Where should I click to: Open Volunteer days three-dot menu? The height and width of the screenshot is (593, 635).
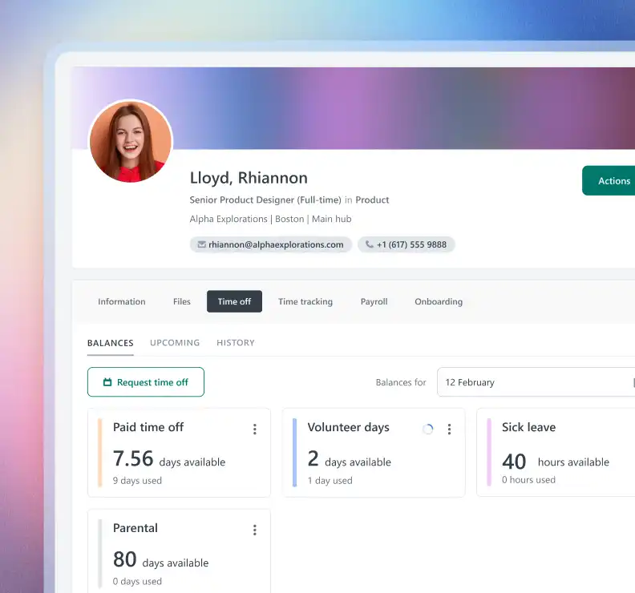tap(449, 429)
